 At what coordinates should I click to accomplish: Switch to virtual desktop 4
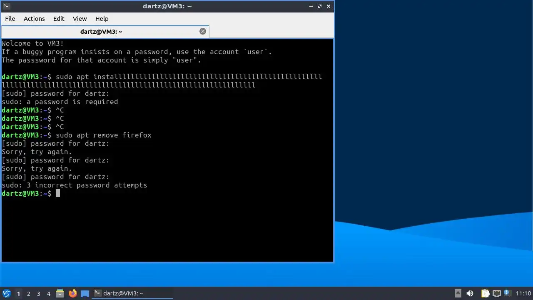point(49,294)
